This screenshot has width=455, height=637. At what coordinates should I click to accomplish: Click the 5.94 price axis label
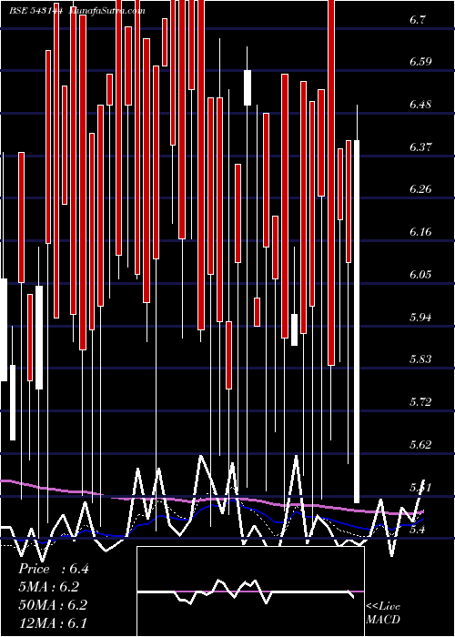420,318
